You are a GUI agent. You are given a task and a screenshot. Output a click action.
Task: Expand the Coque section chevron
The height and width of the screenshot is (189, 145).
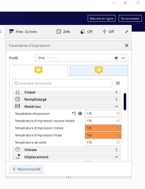click(116, 92)
